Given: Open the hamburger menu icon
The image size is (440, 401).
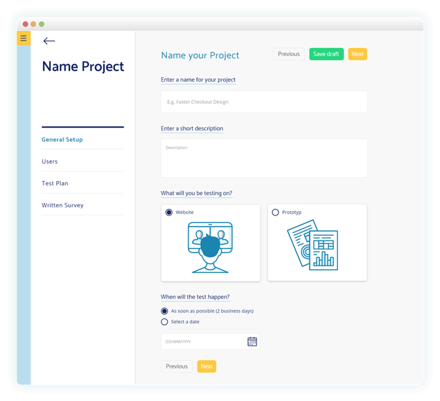Looking at the screenshot, I should [x=23, y=38].
